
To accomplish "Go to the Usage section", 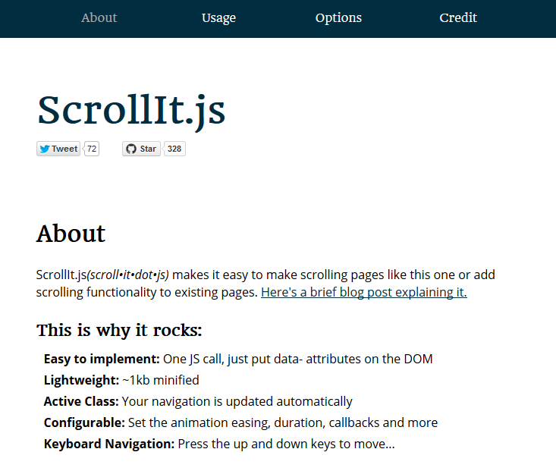I will point(218,17).
